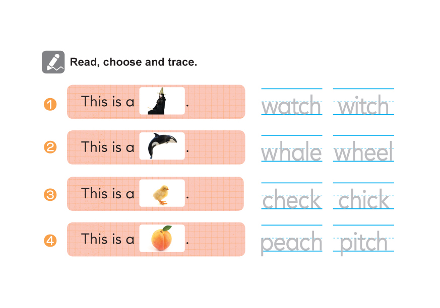This screenshot has height=308, width=440.
Task: Click 'This is a' text in row 4
Action: 108,239
